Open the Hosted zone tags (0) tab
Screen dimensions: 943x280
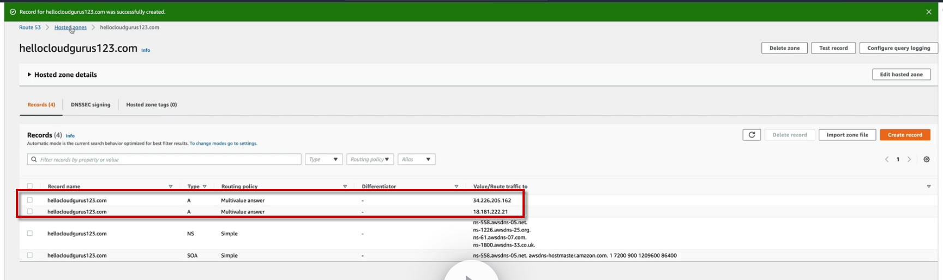[x=152, y=105]
